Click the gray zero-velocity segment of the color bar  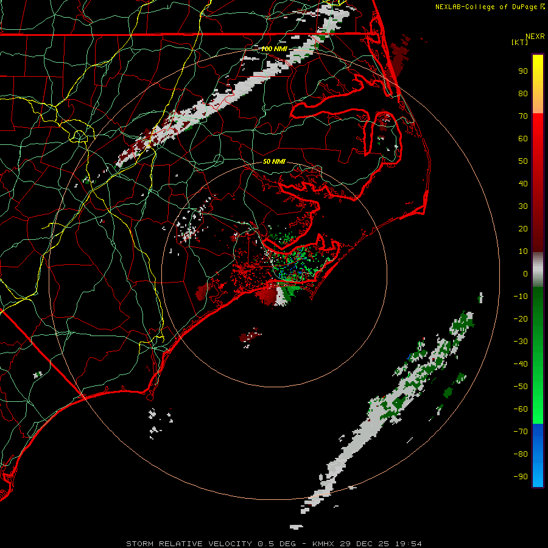coord(538,270)
